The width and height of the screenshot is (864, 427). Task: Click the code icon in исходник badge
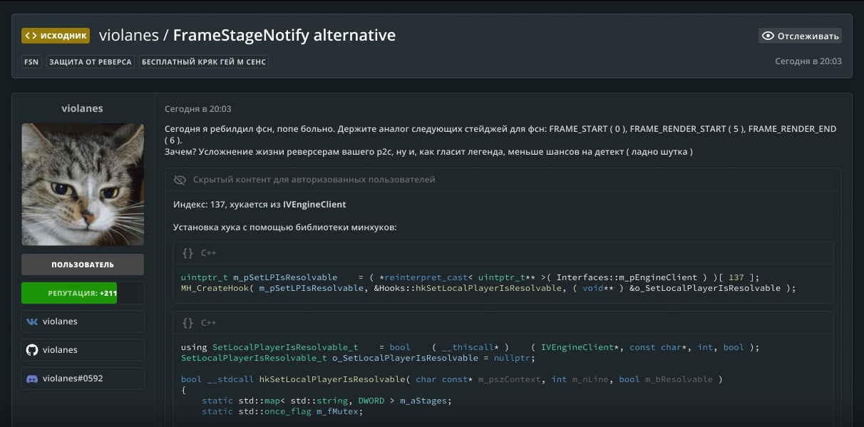click(31, 36)
